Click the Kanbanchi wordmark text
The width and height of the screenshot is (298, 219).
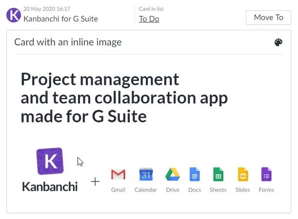[50, 187]
